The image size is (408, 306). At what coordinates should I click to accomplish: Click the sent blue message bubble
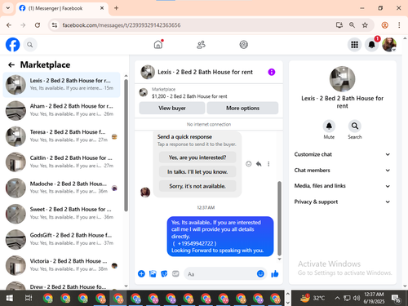click(220, 237)
